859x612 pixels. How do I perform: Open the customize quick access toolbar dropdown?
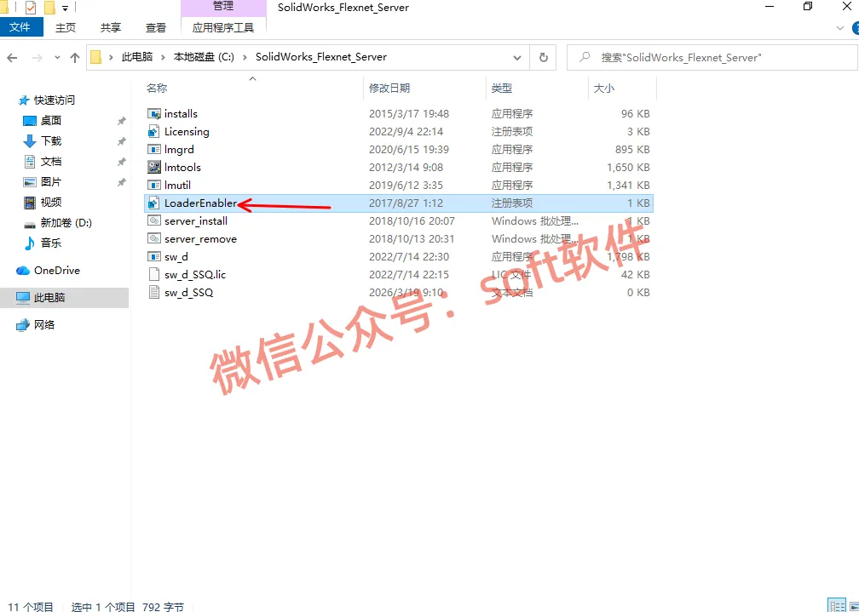(x=65, y=8)
